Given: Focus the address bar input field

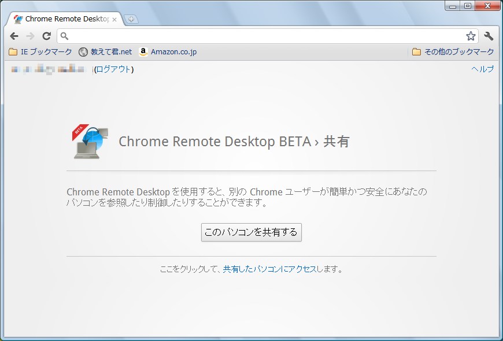Looking at the screenshot, I should [268, 36].
